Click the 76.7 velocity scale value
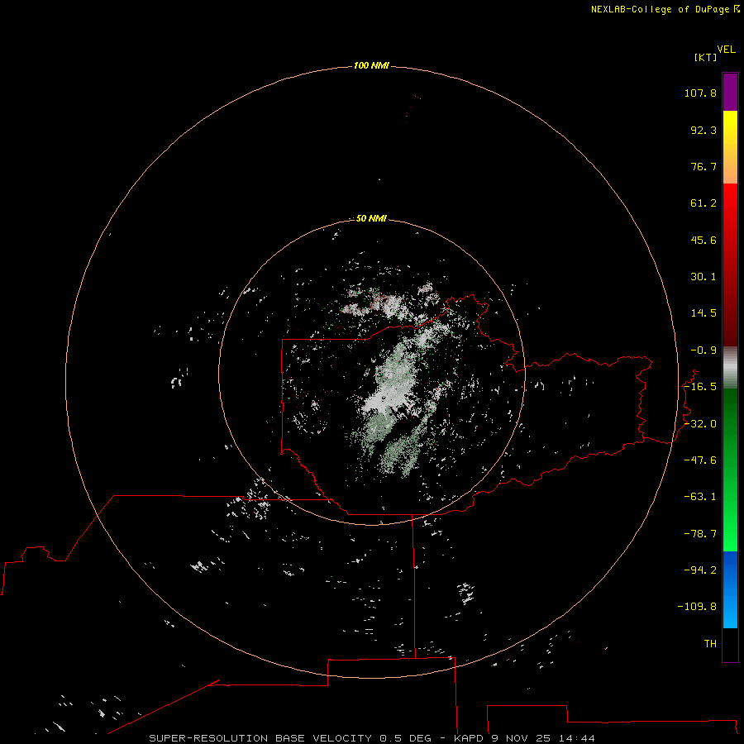The width and height of the screenshot is (744, 744). (x=703, y=166)
